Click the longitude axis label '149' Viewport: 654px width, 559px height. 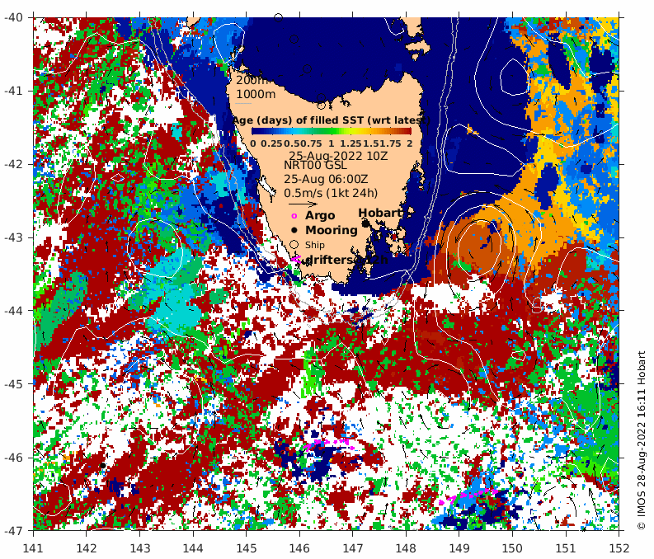coord(459,547)
